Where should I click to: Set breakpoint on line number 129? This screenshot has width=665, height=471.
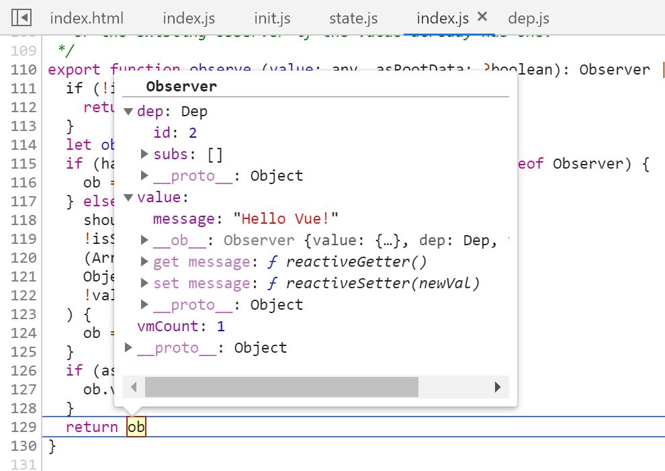point(24,427)
